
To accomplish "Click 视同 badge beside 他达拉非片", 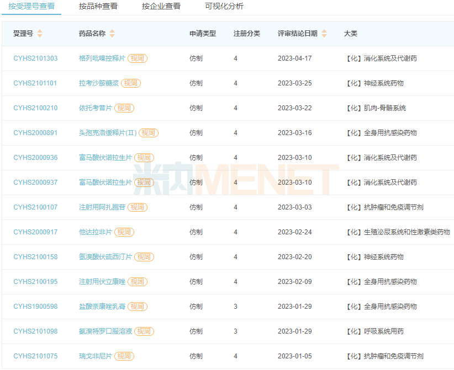I will click(x=124, y=232).
